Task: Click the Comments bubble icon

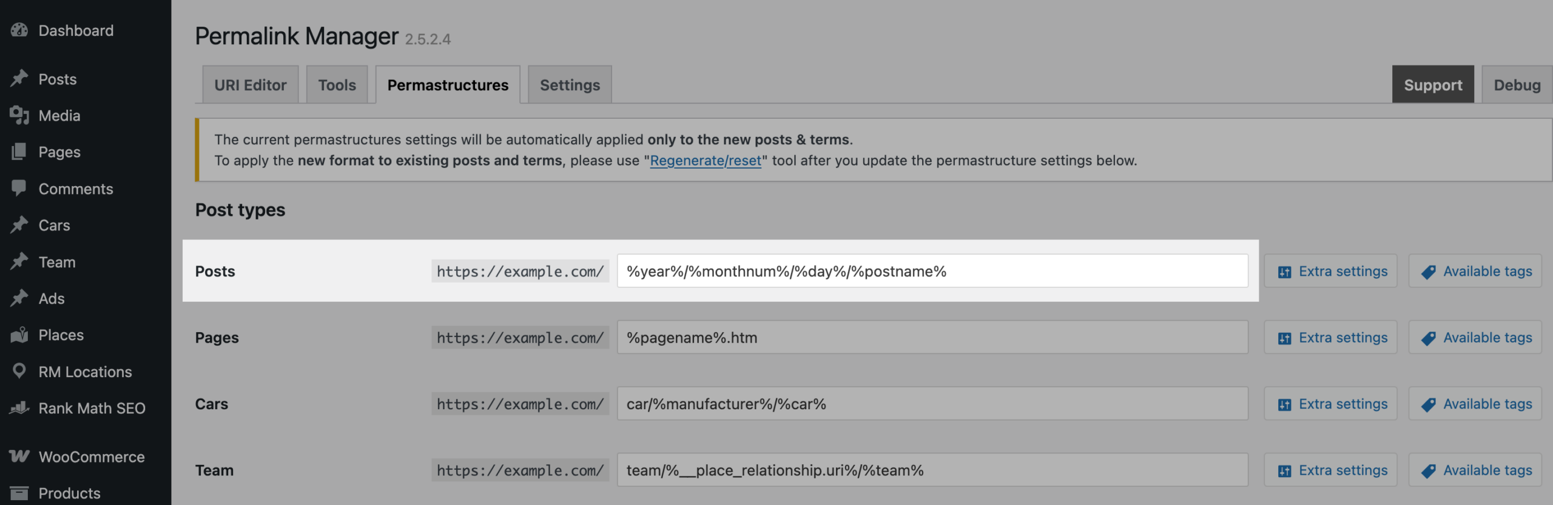Action: [x=19, y=188]
